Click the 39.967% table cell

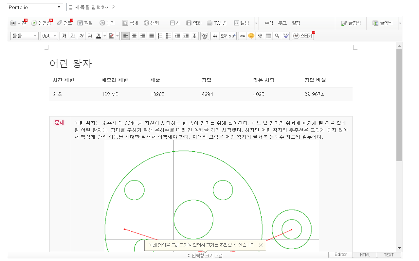(x=314, y=94)
